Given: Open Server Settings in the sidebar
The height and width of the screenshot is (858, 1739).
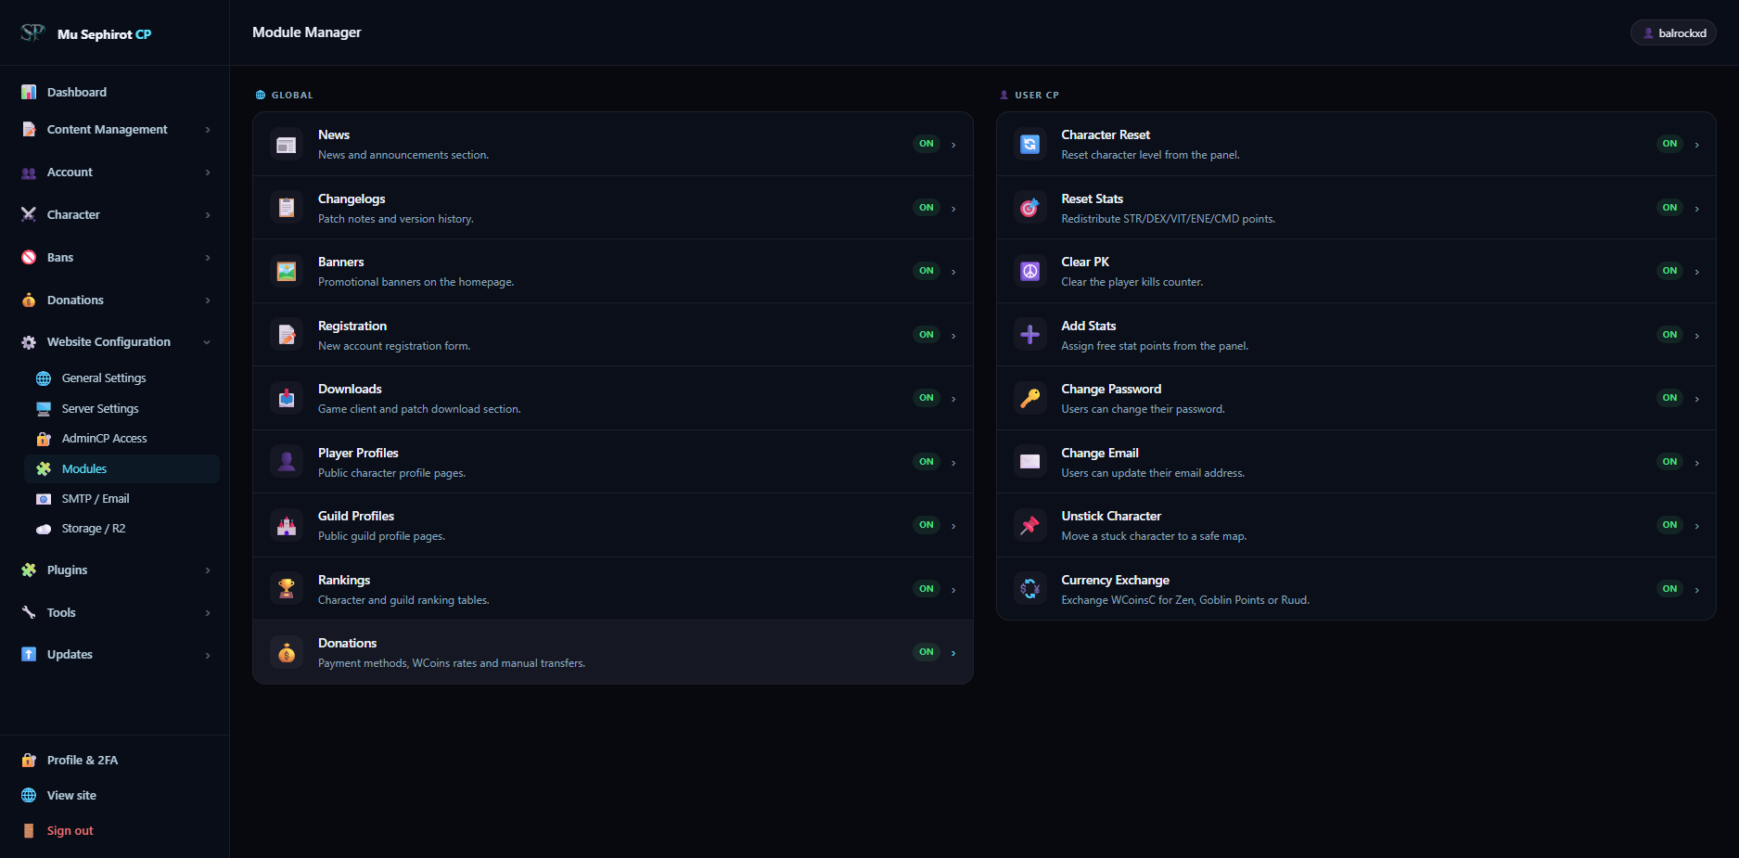Looking at the screenshot, I should coord(121,409).
